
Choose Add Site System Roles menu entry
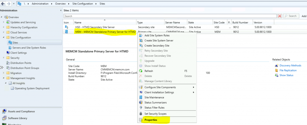pos(167,36)
